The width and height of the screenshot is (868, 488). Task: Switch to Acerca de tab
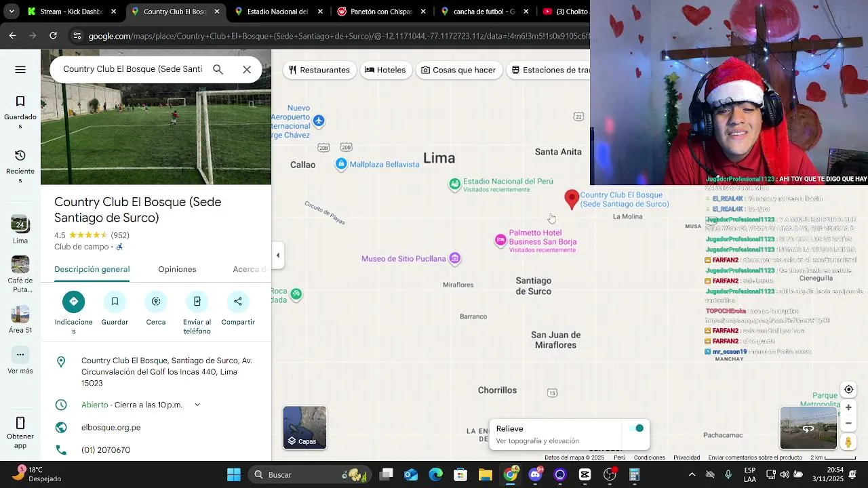[250, 269]
